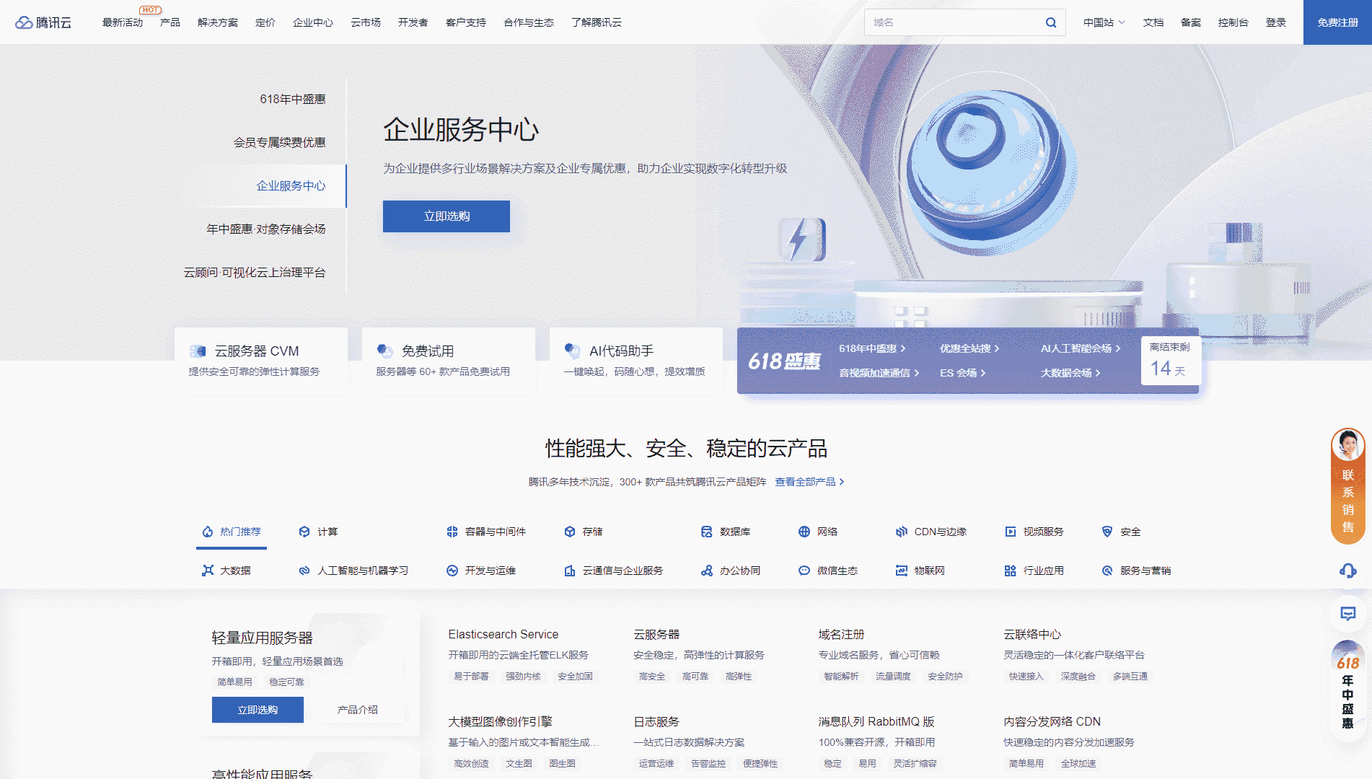Click the 免费试用 card icon
Screen dimensions: 1372x779
[x=385, y=351]
